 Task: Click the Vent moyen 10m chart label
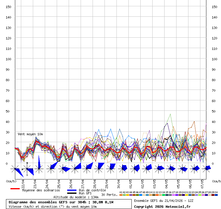point(30,134)
